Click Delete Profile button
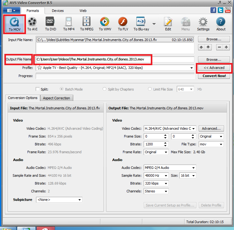The width and height of the screenshot is (234, 230). 211,205
